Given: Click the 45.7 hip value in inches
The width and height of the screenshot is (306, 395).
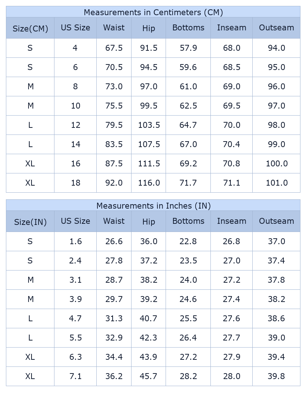Looking at the screenshot, I should [x=149, y=376].
